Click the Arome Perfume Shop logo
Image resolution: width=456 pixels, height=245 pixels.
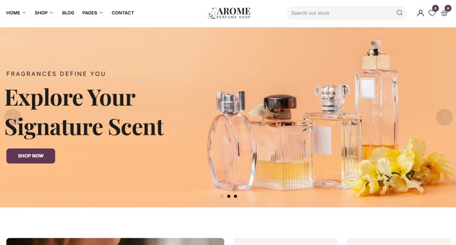(229, 13)
